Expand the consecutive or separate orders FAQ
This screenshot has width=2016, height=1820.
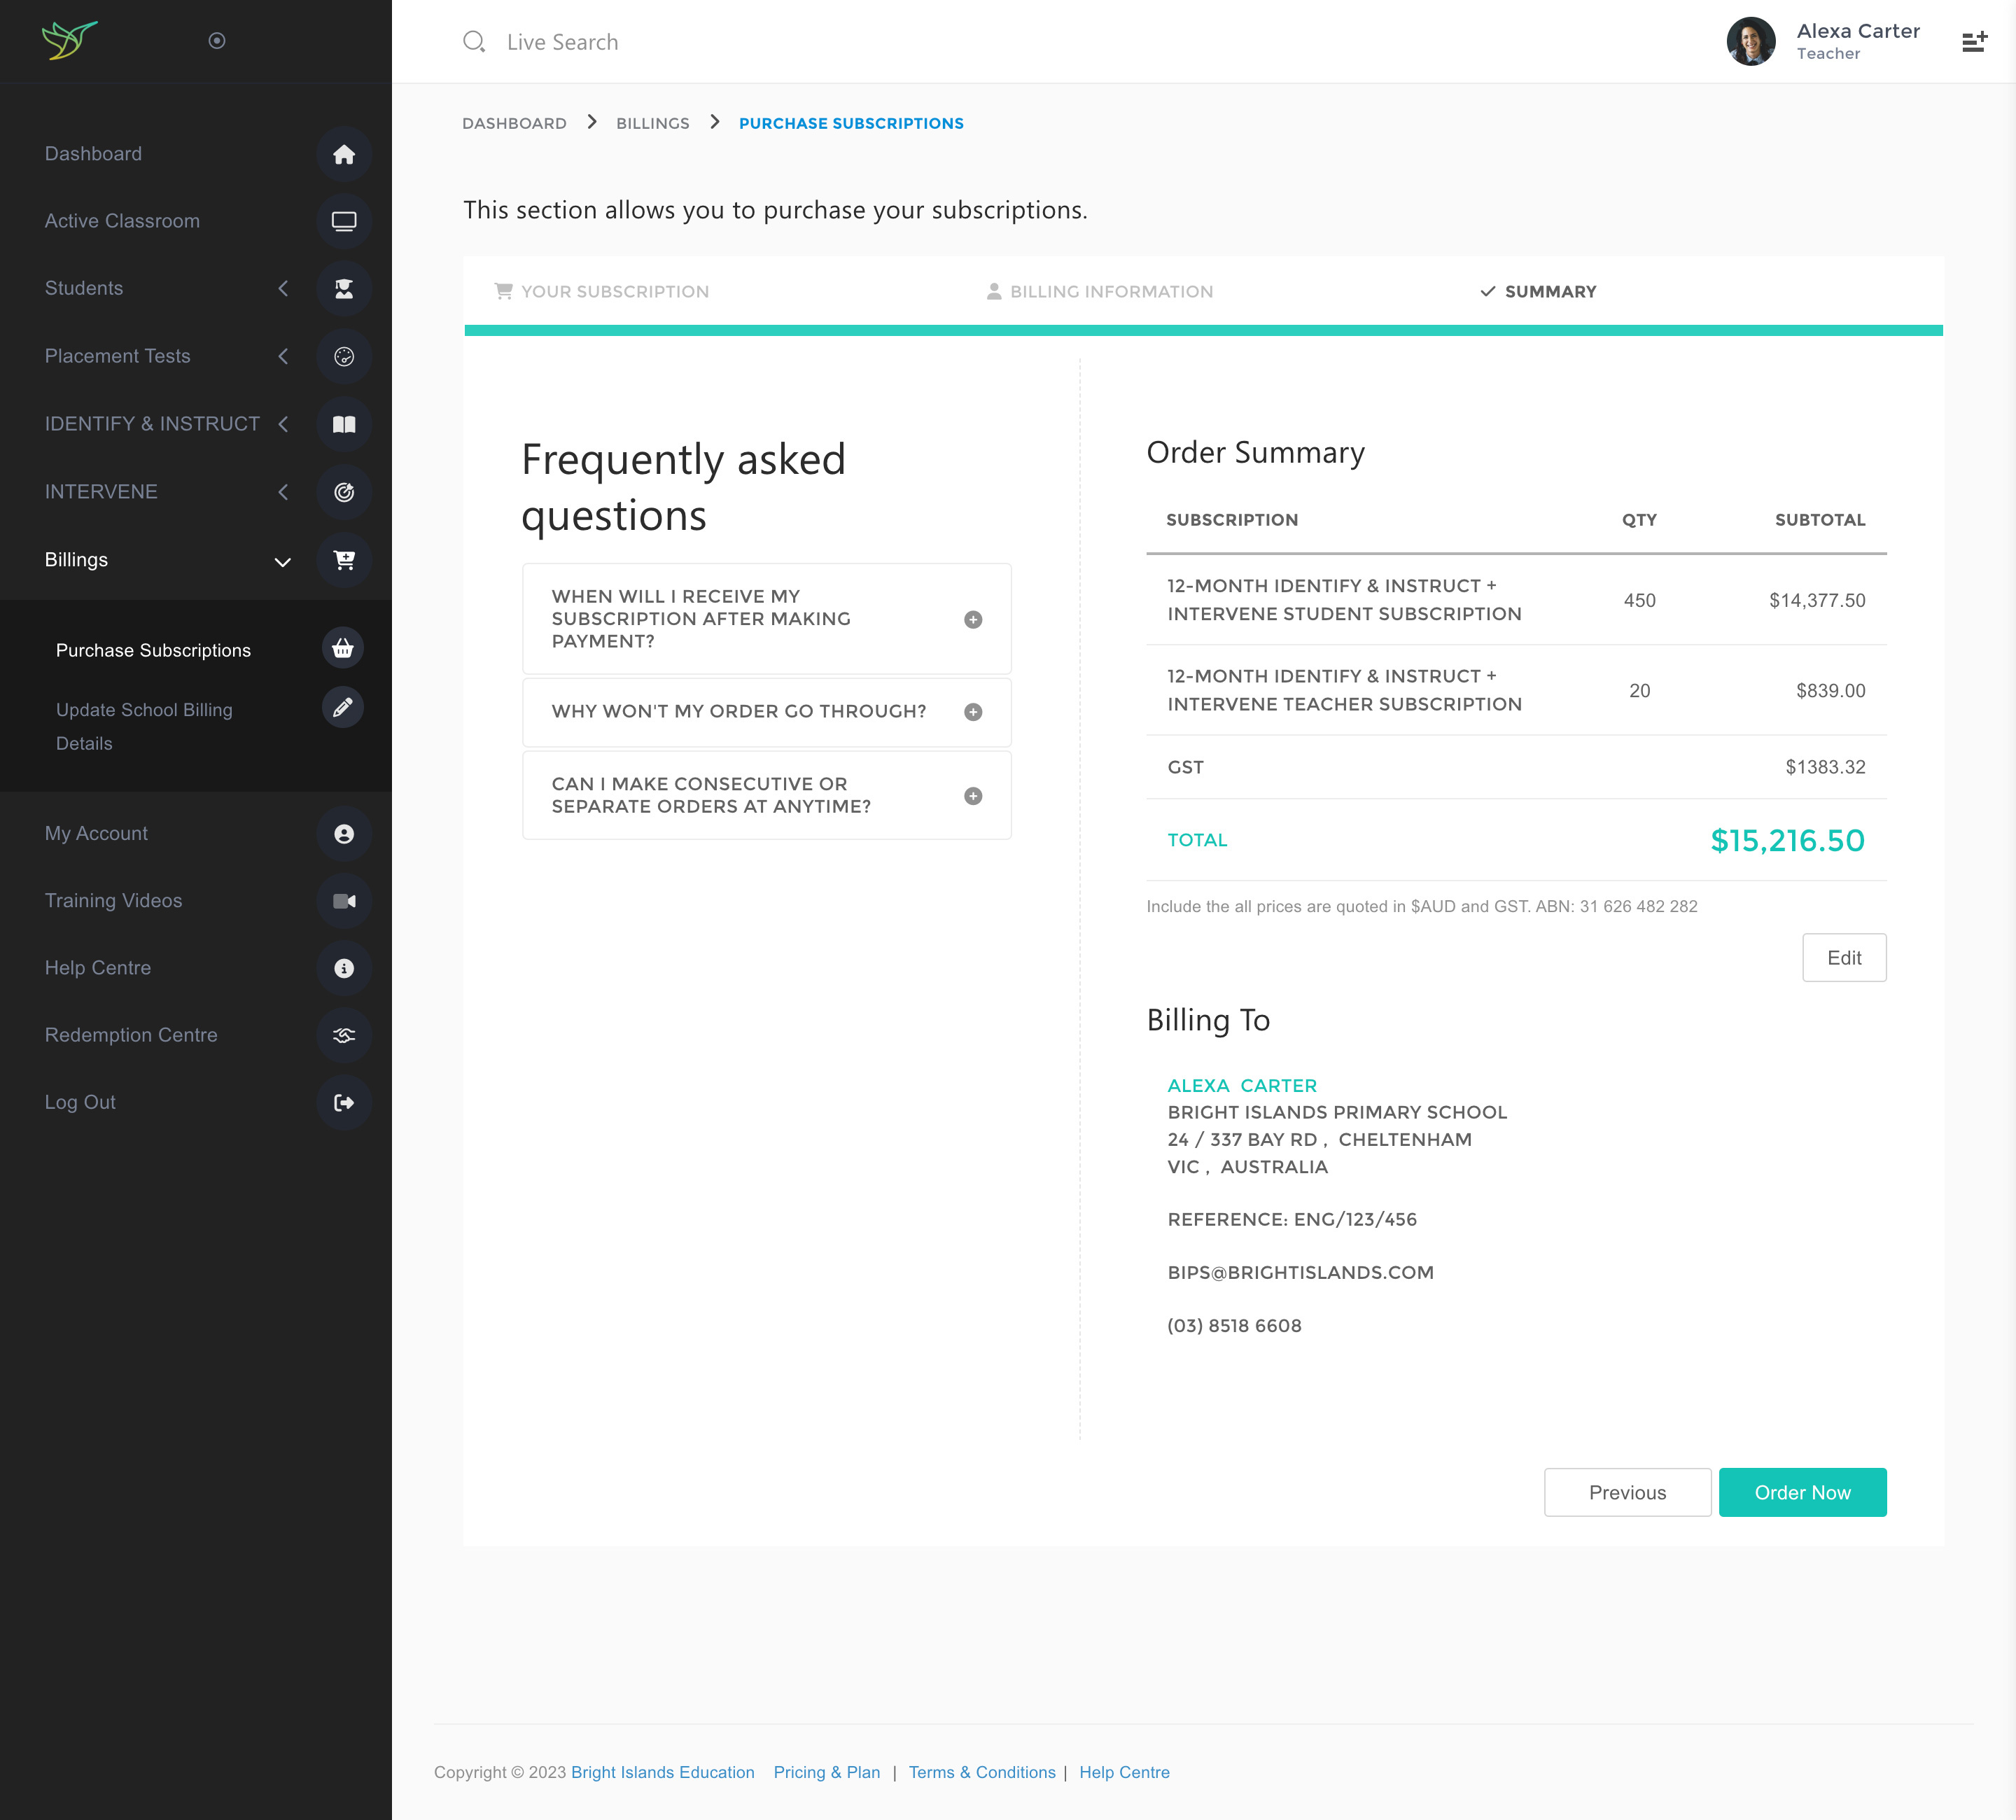[x=972, y=796]
